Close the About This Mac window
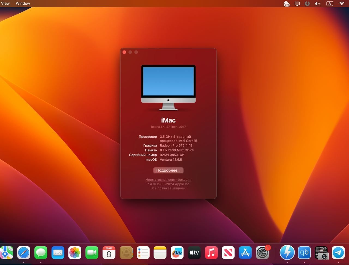Image resolution: width=349 pixels, height=265 pixels. tap(124, 52)
